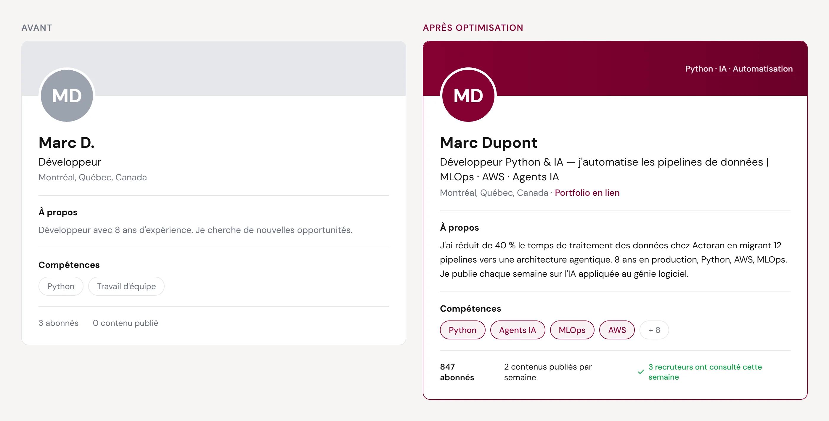Click the "3 abonnés" count

tap(59, 323)
